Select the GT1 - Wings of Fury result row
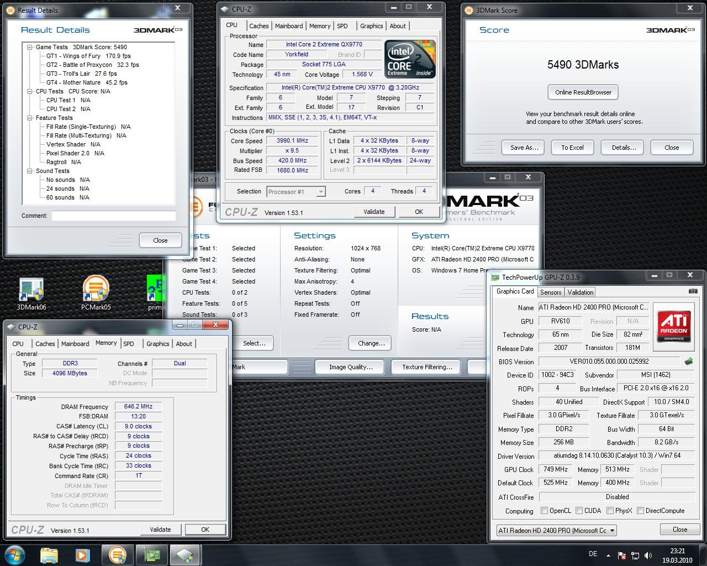The image size is (707, 566). 88,56
